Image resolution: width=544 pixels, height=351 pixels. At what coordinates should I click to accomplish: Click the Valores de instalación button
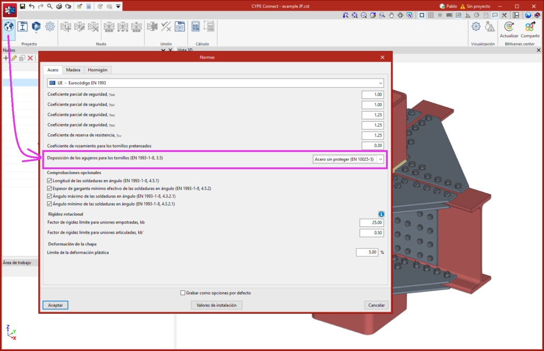pyautogui.click(x=216, y=305)
